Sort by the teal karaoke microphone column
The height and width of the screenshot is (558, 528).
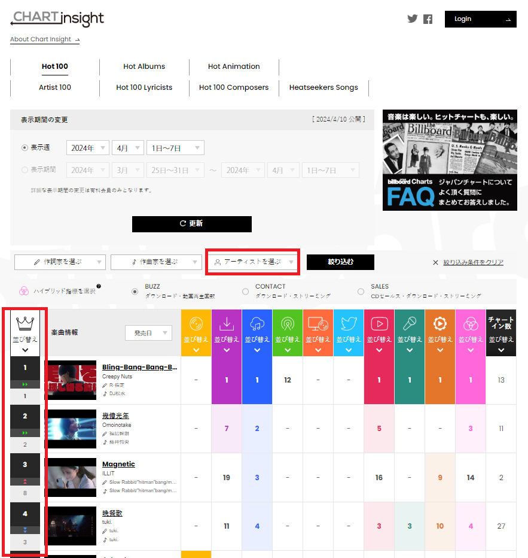[x=410, y=333]
